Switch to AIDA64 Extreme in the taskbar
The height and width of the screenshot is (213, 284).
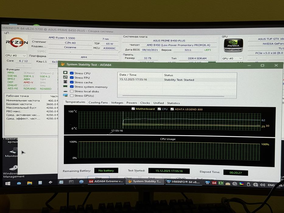tap(106, 181)
